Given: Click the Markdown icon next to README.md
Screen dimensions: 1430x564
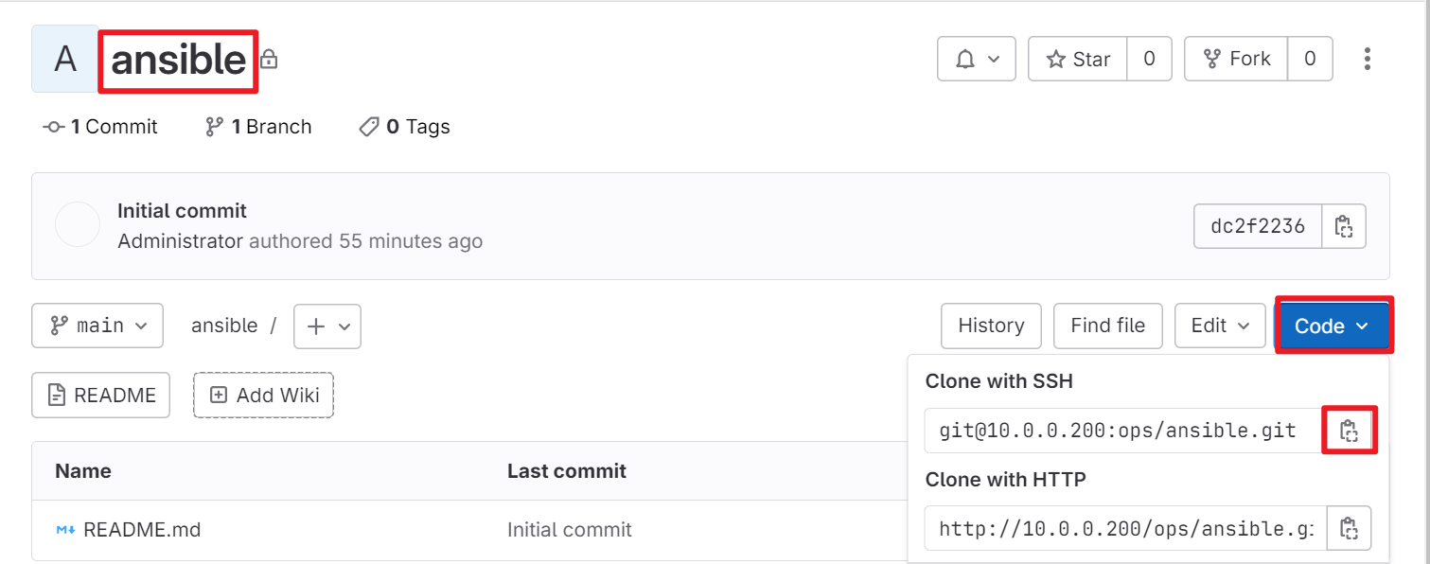Looking at the screenshot, I should (x=64, y=530).
